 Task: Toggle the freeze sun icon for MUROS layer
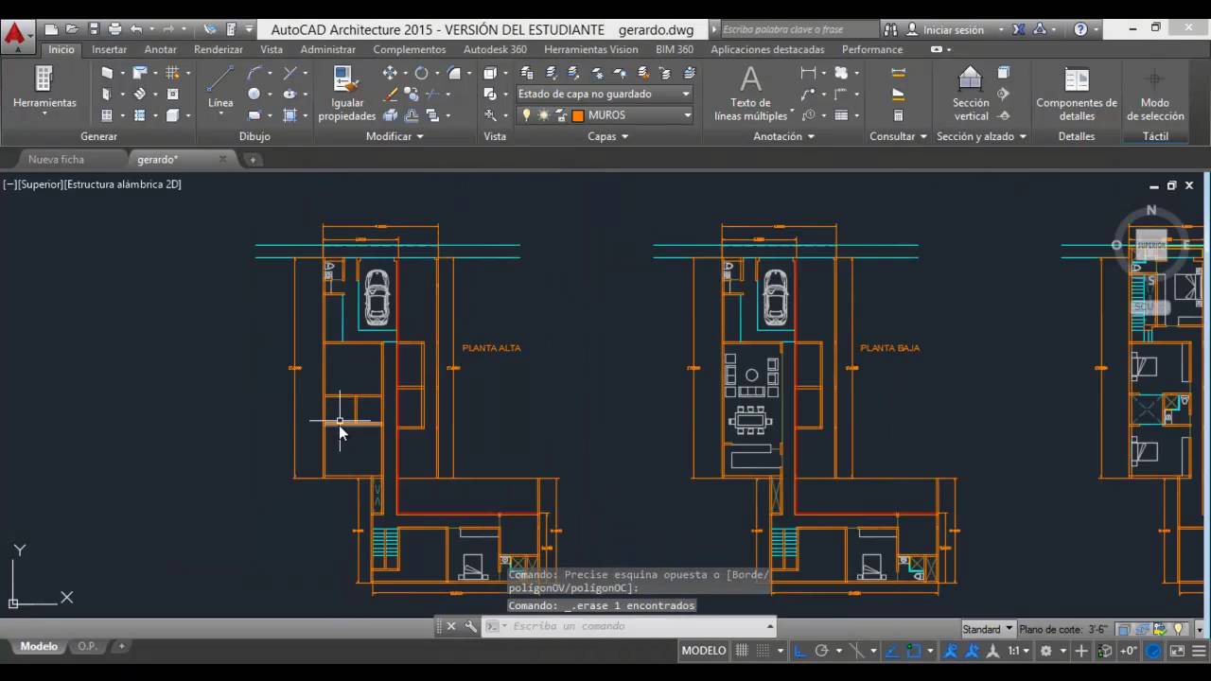(x=543, y=115)
